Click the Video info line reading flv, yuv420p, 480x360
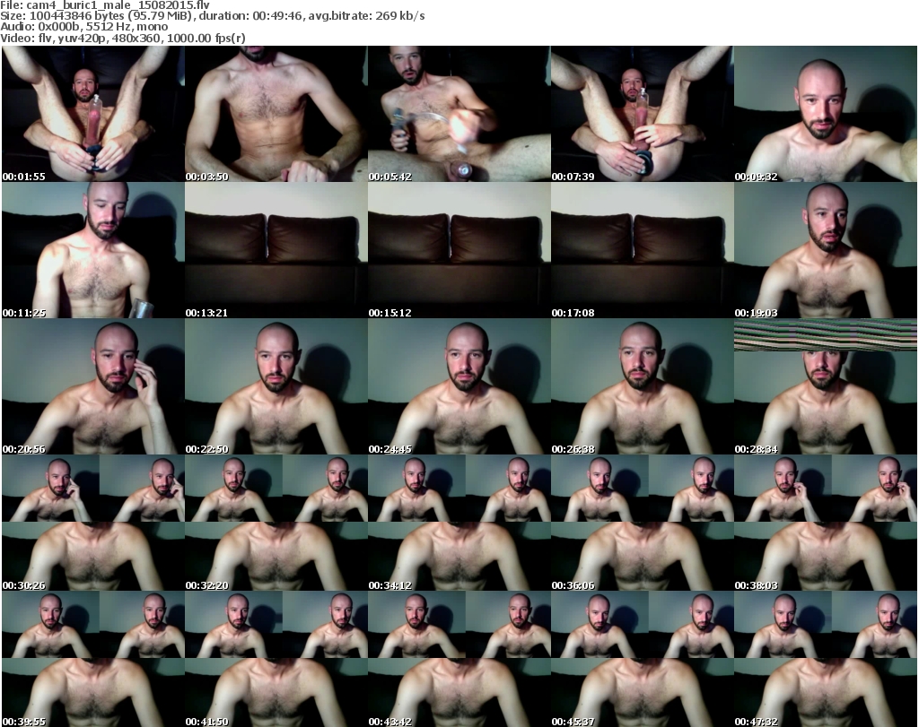This screenshot has height=727, width=919. (123, 38)
